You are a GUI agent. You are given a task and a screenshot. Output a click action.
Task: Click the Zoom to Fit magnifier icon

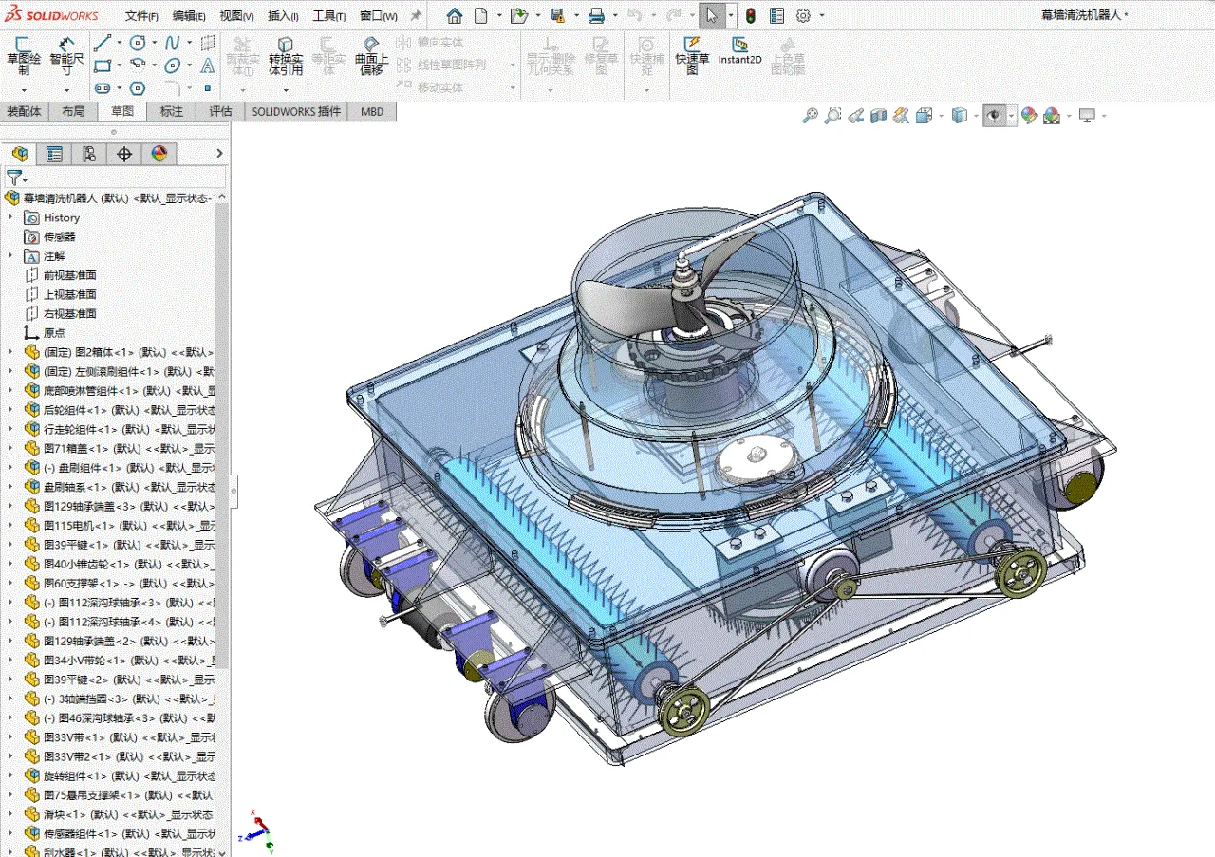point(810,116)
